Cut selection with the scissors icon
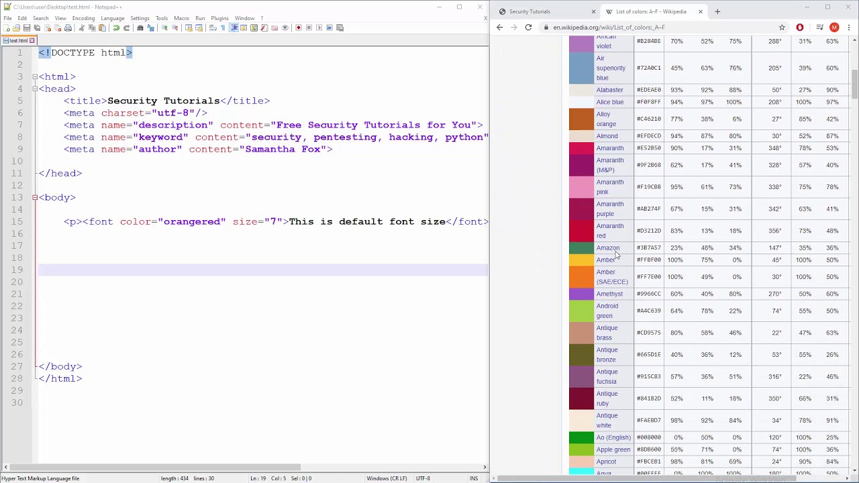Image resolution: width=859 pixels, height=483 pixels. [x=81, y=28]
